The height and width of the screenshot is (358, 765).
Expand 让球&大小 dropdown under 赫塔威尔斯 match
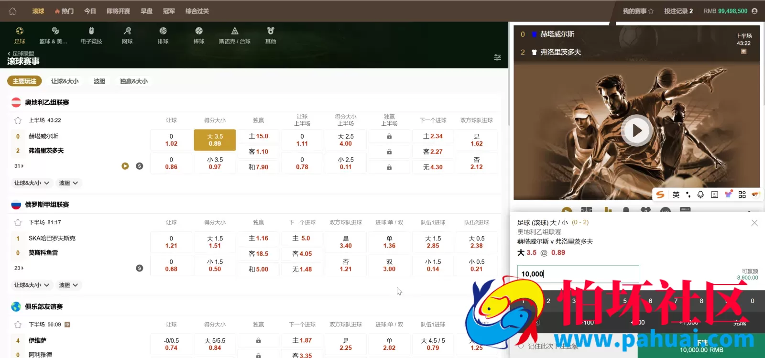[32, 183]
